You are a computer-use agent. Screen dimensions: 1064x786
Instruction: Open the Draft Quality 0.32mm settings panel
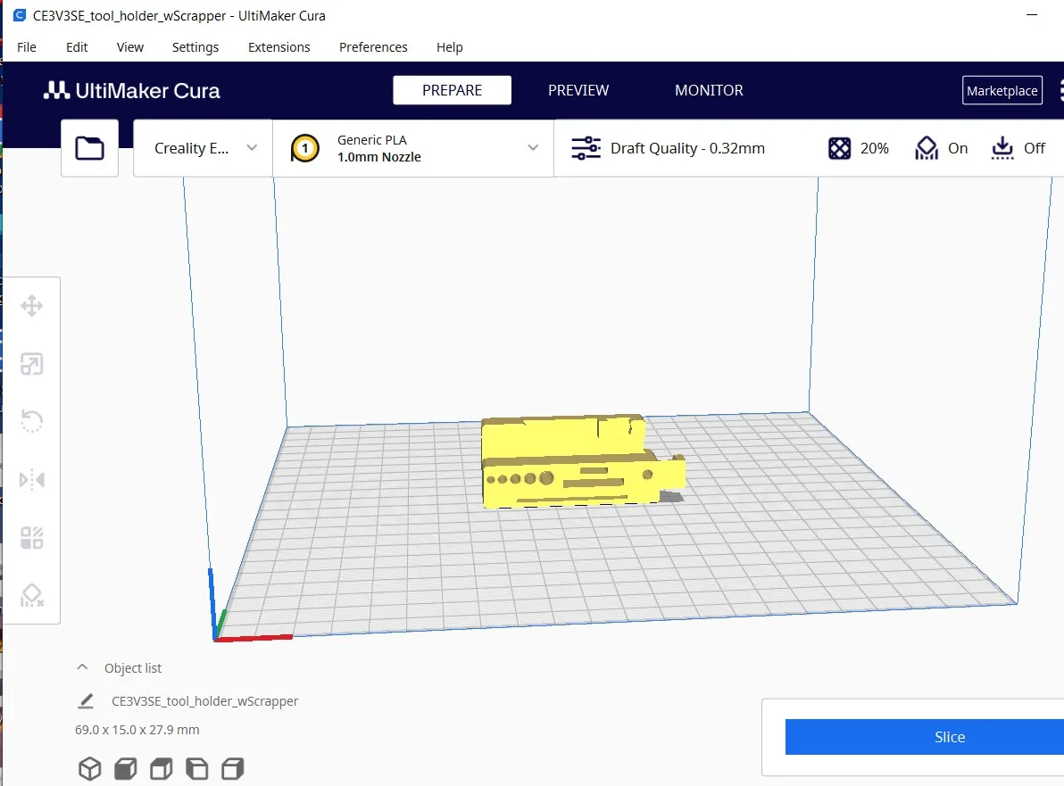pyautogui.click(x=687, y=148)
